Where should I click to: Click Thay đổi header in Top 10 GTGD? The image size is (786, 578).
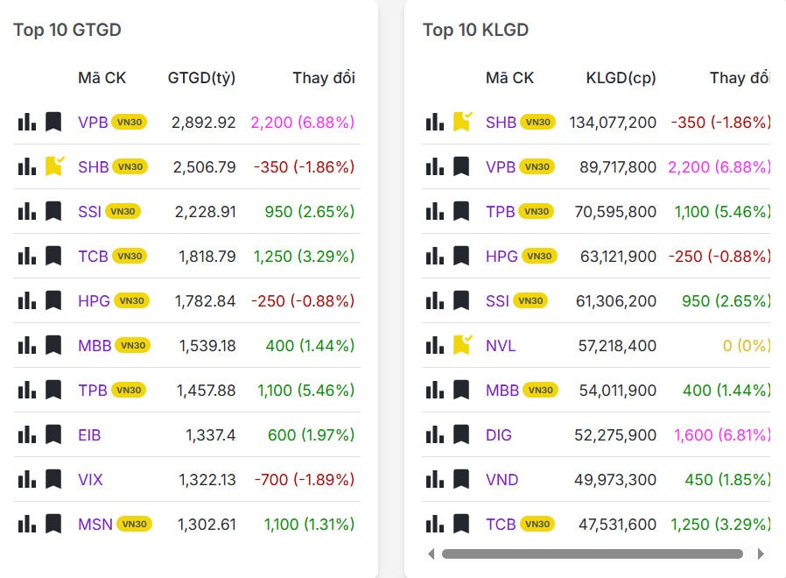click(x=324, y=78)
